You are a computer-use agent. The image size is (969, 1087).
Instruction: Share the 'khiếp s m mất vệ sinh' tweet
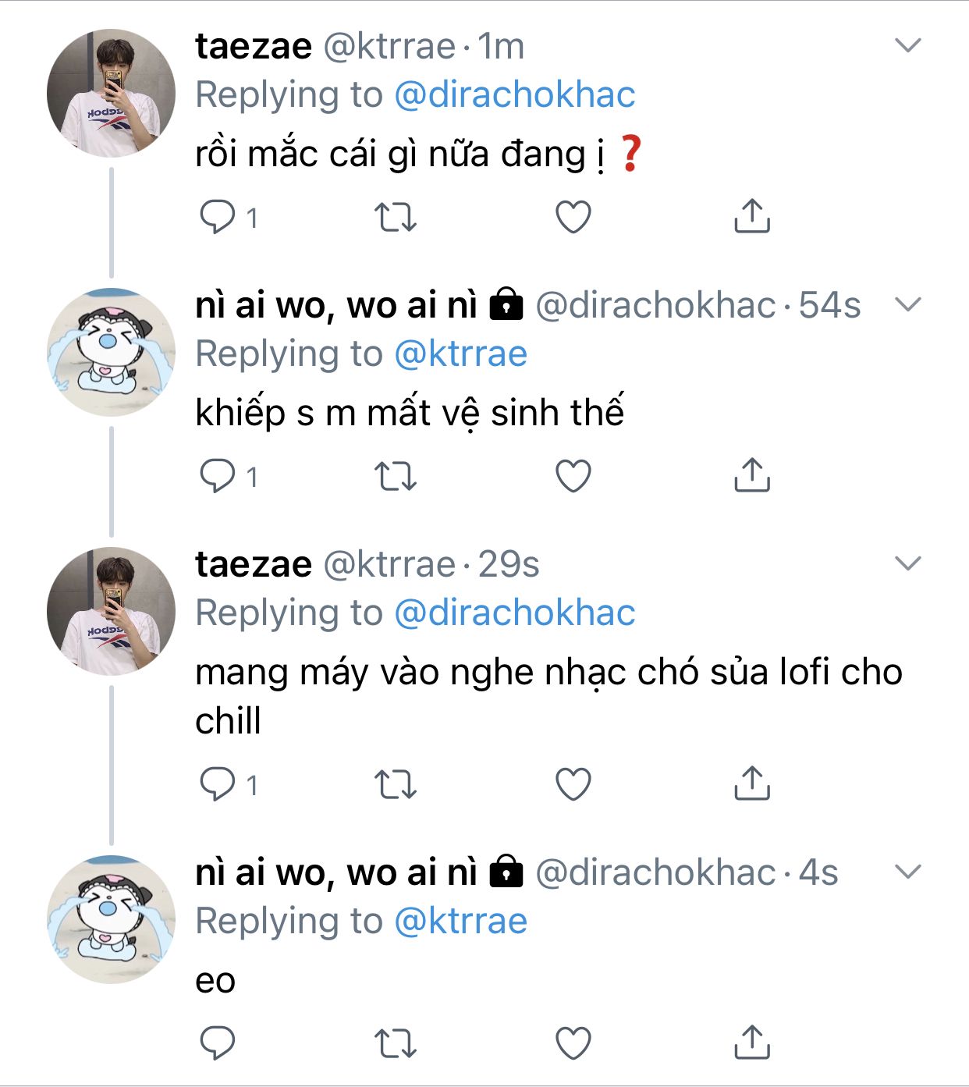[752, 475]
